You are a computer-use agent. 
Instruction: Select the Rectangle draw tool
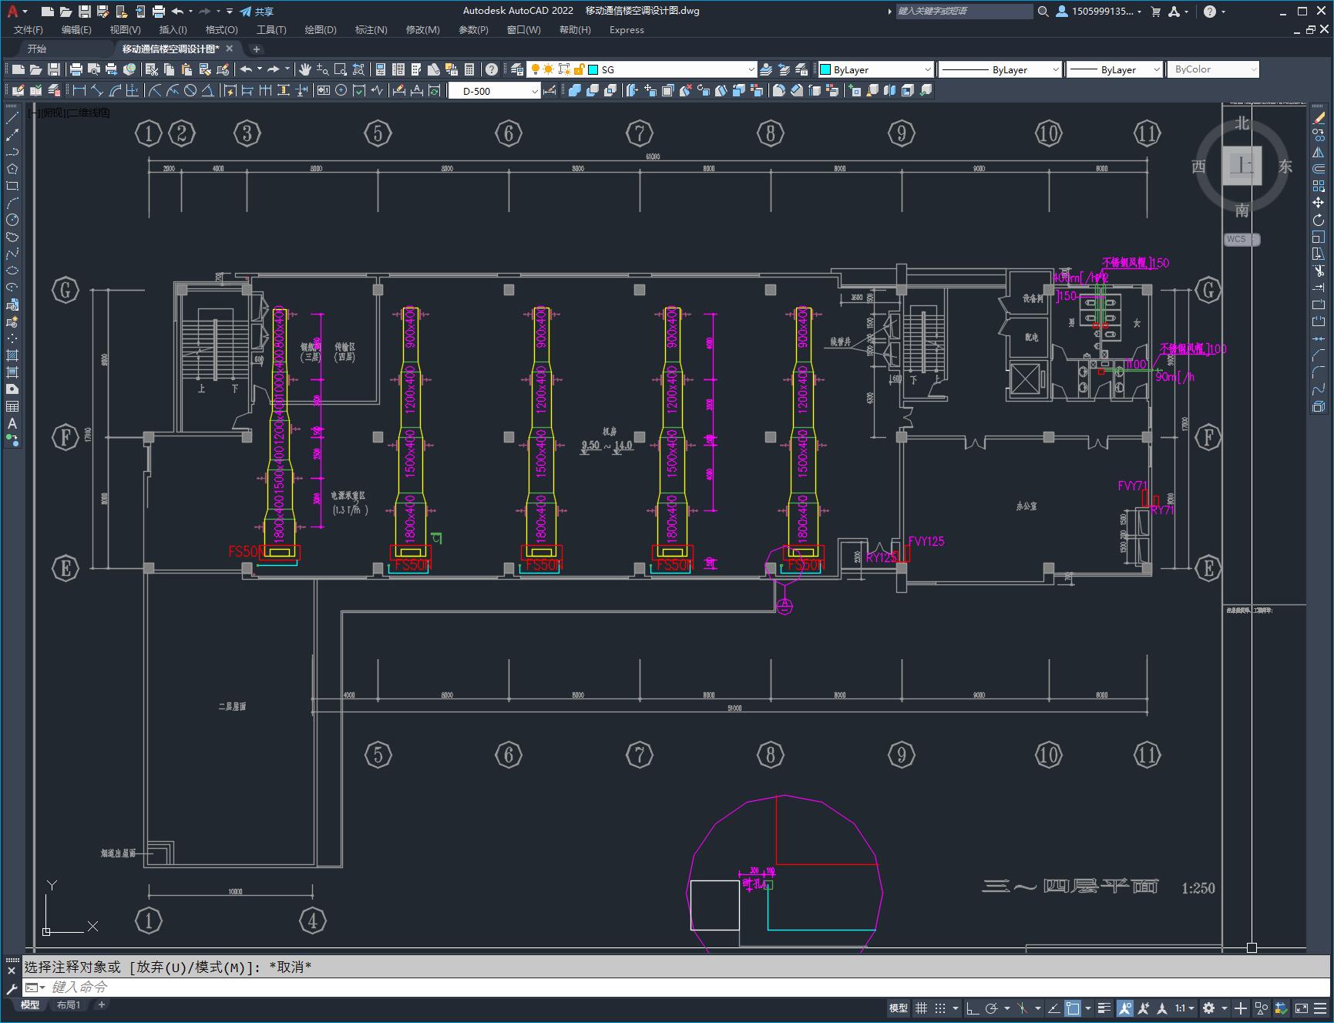click(12, 186)
